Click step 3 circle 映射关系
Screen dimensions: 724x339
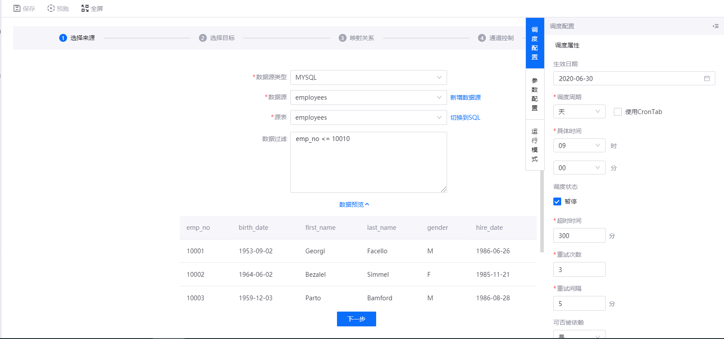[343, 38]
